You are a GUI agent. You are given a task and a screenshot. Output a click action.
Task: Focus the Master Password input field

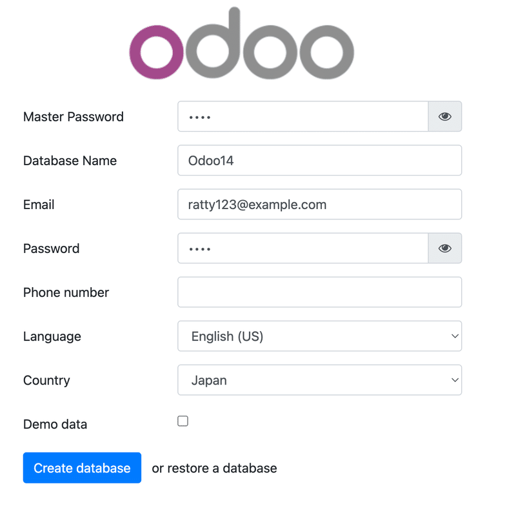pos(303,117)
